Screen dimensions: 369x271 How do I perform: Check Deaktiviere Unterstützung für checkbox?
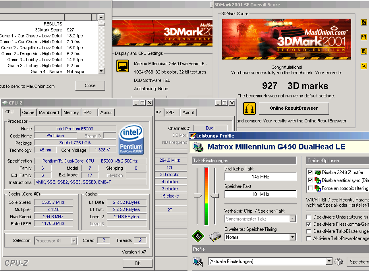click(x=309, y=217)
